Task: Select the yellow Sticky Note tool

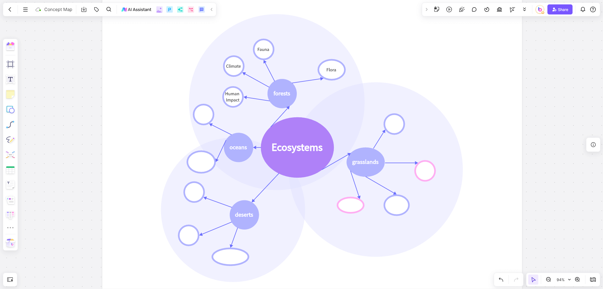Action: tap(10, 94)
